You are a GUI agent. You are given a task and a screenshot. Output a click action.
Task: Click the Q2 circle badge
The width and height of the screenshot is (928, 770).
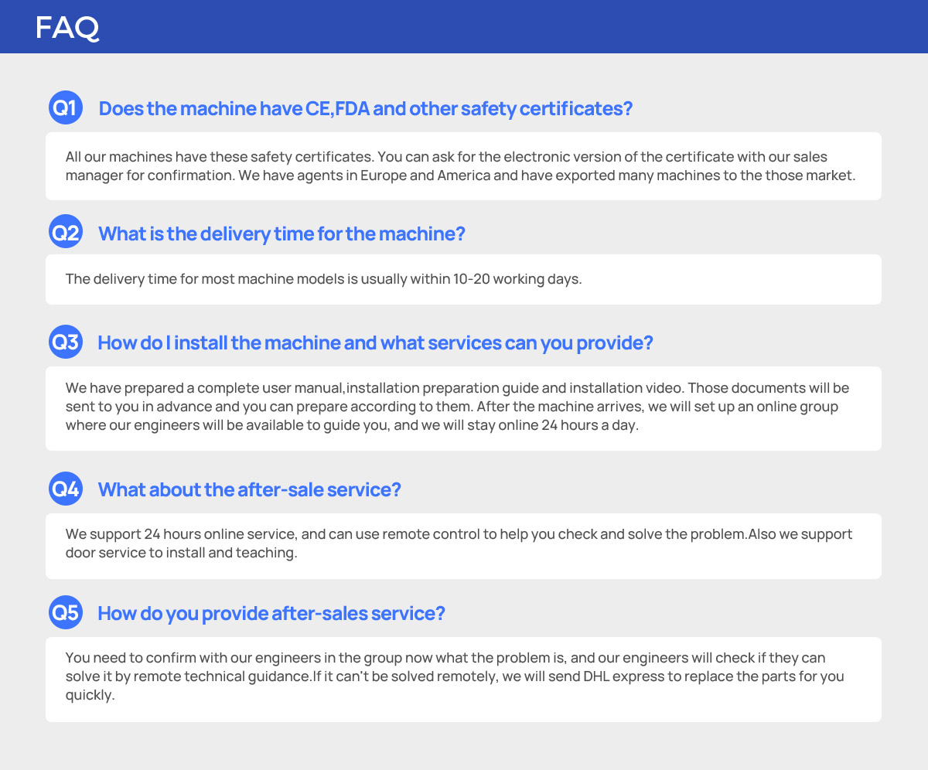(66, 232)
